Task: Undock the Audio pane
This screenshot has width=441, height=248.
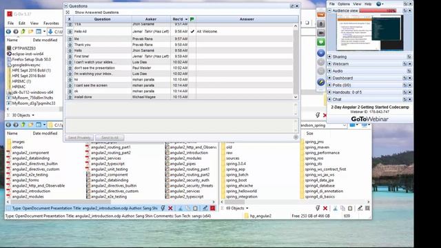Action: (x=409, y=71)
